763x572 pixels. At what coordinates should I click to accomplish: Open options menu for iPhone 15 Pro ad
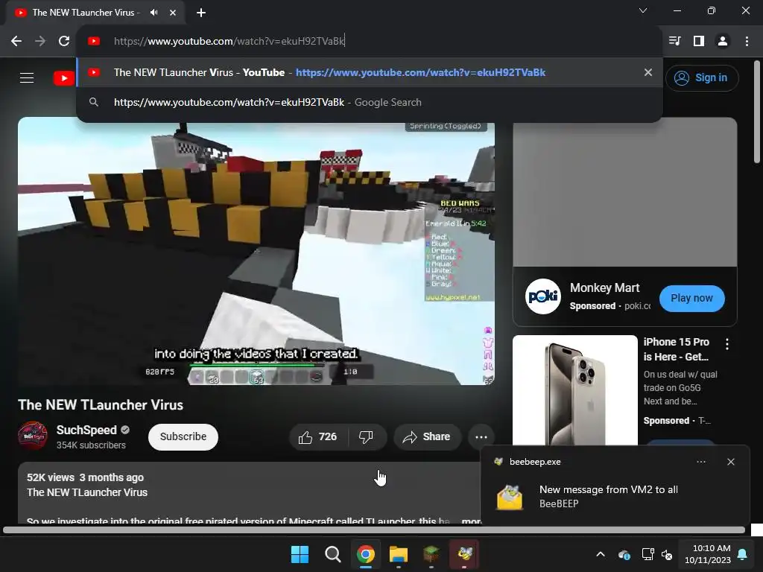(x=727, y=344)
